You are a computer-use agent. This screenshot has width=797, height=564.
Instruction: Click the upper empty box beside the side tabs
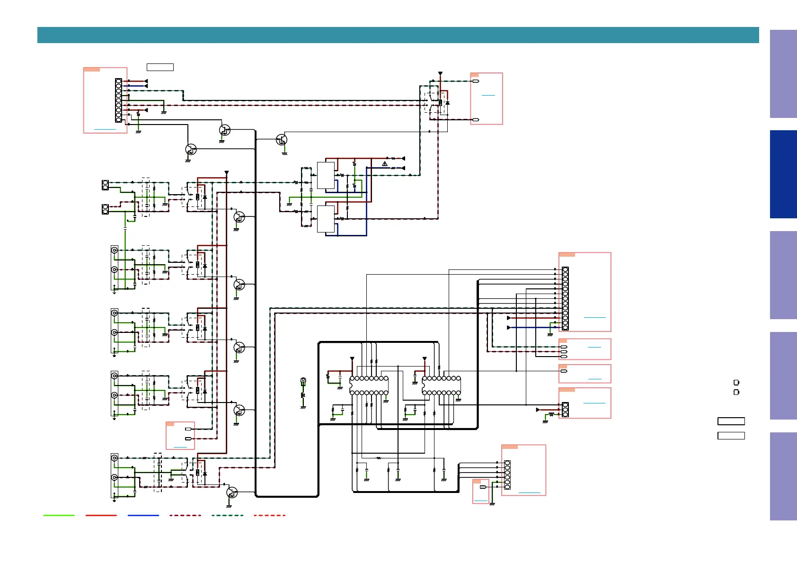coord(731,421)
